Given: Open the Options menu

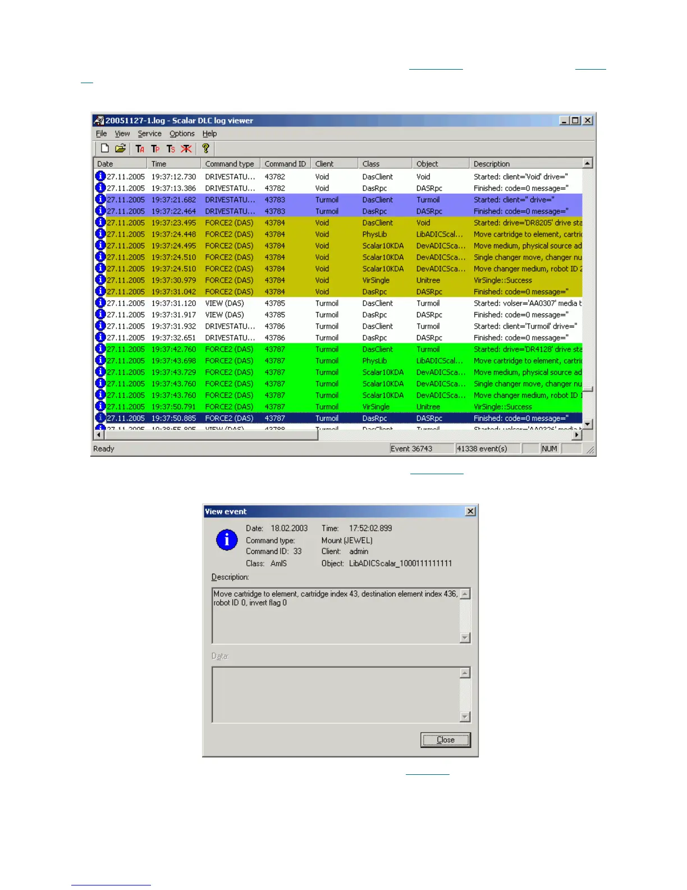Looking at the screenshot, I should click(182, 134).
